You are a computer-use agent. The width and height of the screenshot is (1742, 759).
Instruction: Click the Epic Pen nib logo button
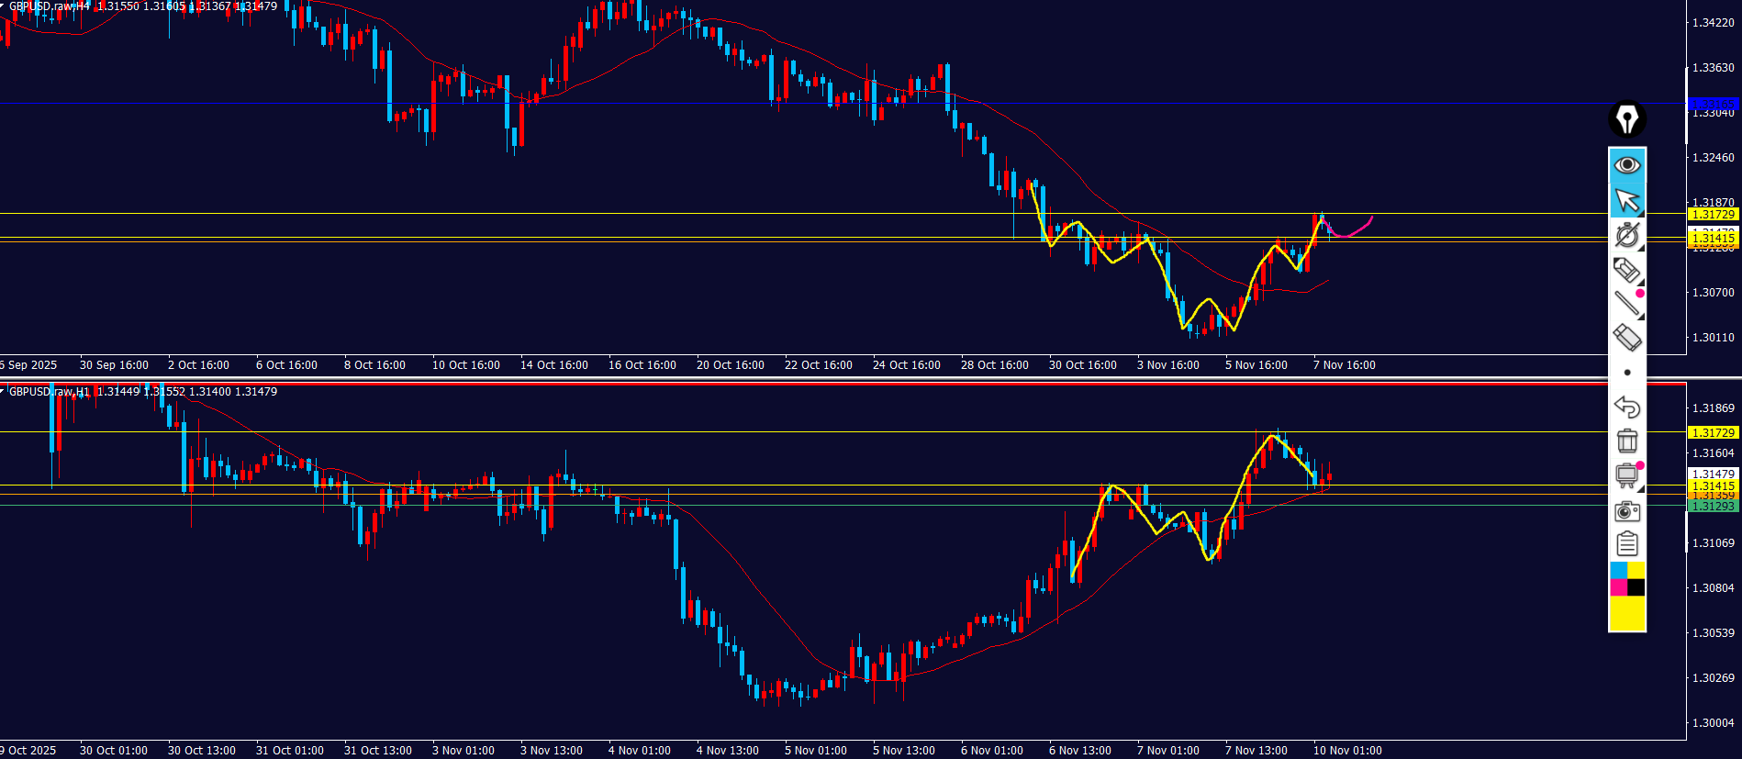pos(1627,119)
